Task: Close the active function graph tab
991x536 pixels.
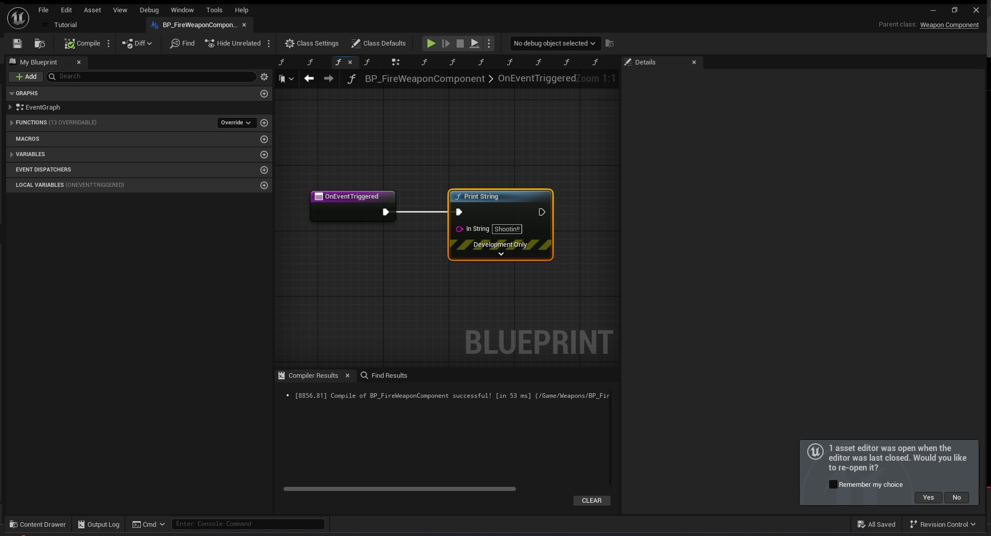Action: click(x=350, y=62)
